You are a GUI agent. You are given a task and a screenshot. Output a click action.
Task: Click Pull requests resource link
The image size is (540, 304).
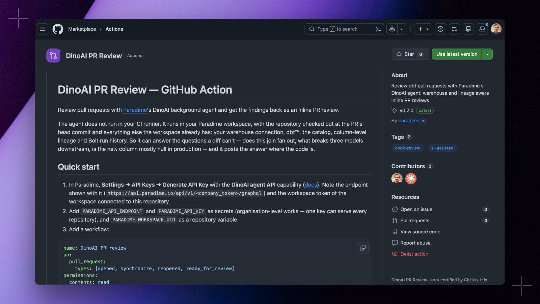click(415, 221)
